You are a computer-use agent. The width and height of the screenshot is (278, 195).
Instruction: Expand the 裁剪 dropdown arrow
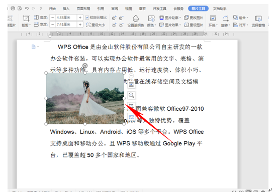(x=30, y=25)
